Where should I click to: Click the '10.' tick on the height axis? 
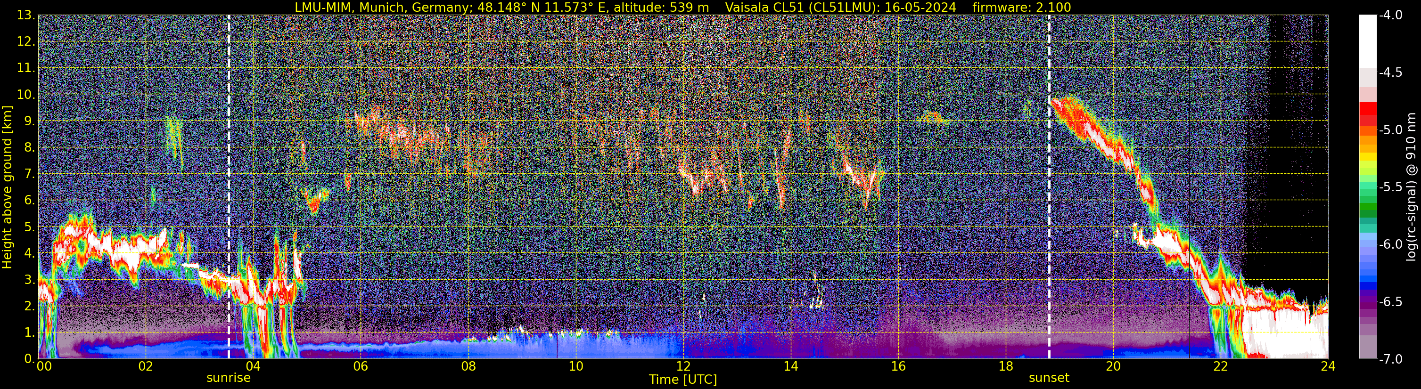coord(26,94)
